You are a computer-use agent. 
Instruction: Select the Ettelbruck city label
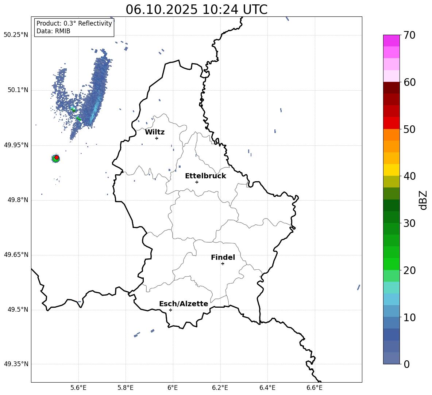pyautogui.click(x=205, y=176)
